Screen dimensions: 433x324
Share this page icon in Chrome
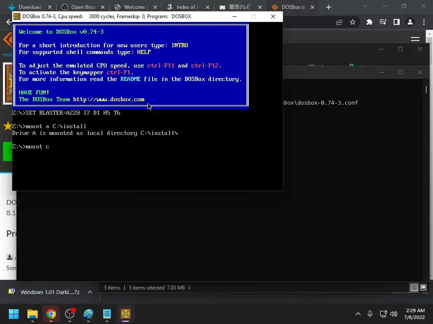tap(339, 22)
